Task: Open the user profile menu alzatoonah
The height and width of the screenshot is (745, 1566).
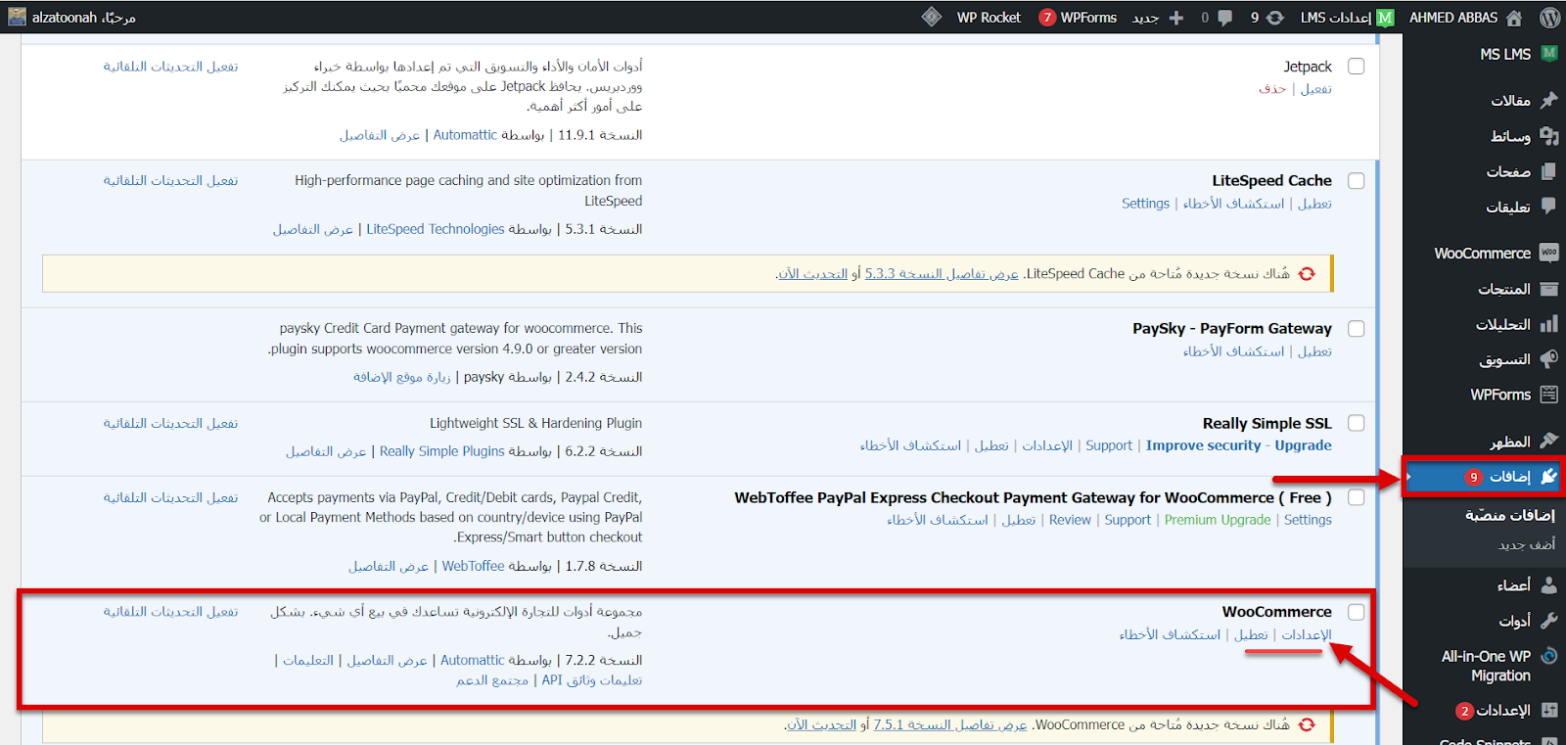Action: (x=71, y=18)
